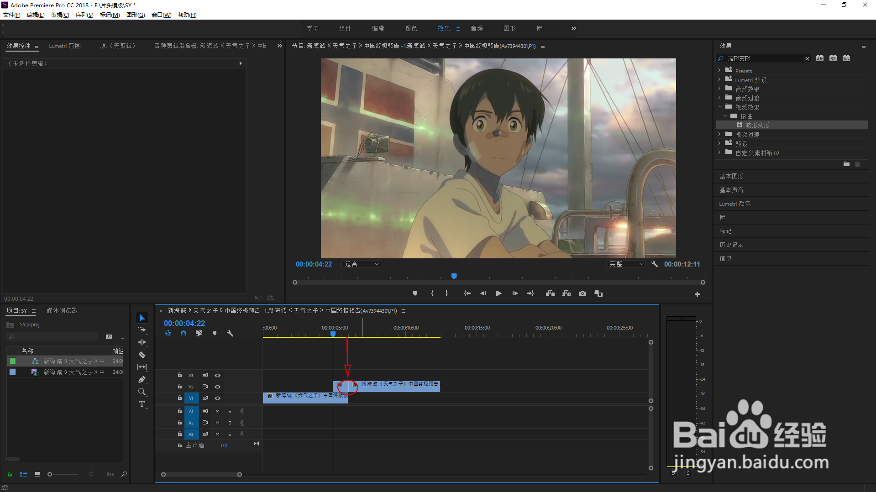Image resolution: width=876 pixels, height=492 pixels.
Task: Expand 视频过渡 folder
Action: pos(719,134)
